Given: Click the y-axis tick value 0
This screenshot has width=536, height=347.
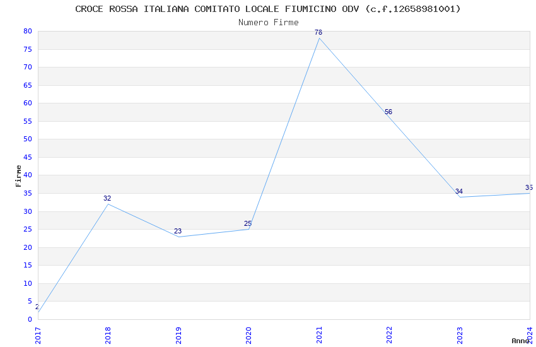Looking at the screenshot, I should (x=30, y=319).
